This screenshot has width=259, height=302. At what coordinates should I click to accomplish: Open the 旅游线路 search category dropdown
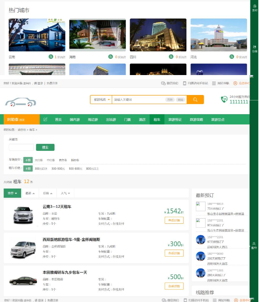click(101, 100)
